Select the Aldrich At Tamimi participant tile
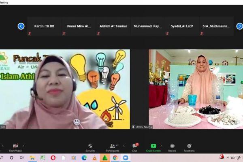 (112, 26)
